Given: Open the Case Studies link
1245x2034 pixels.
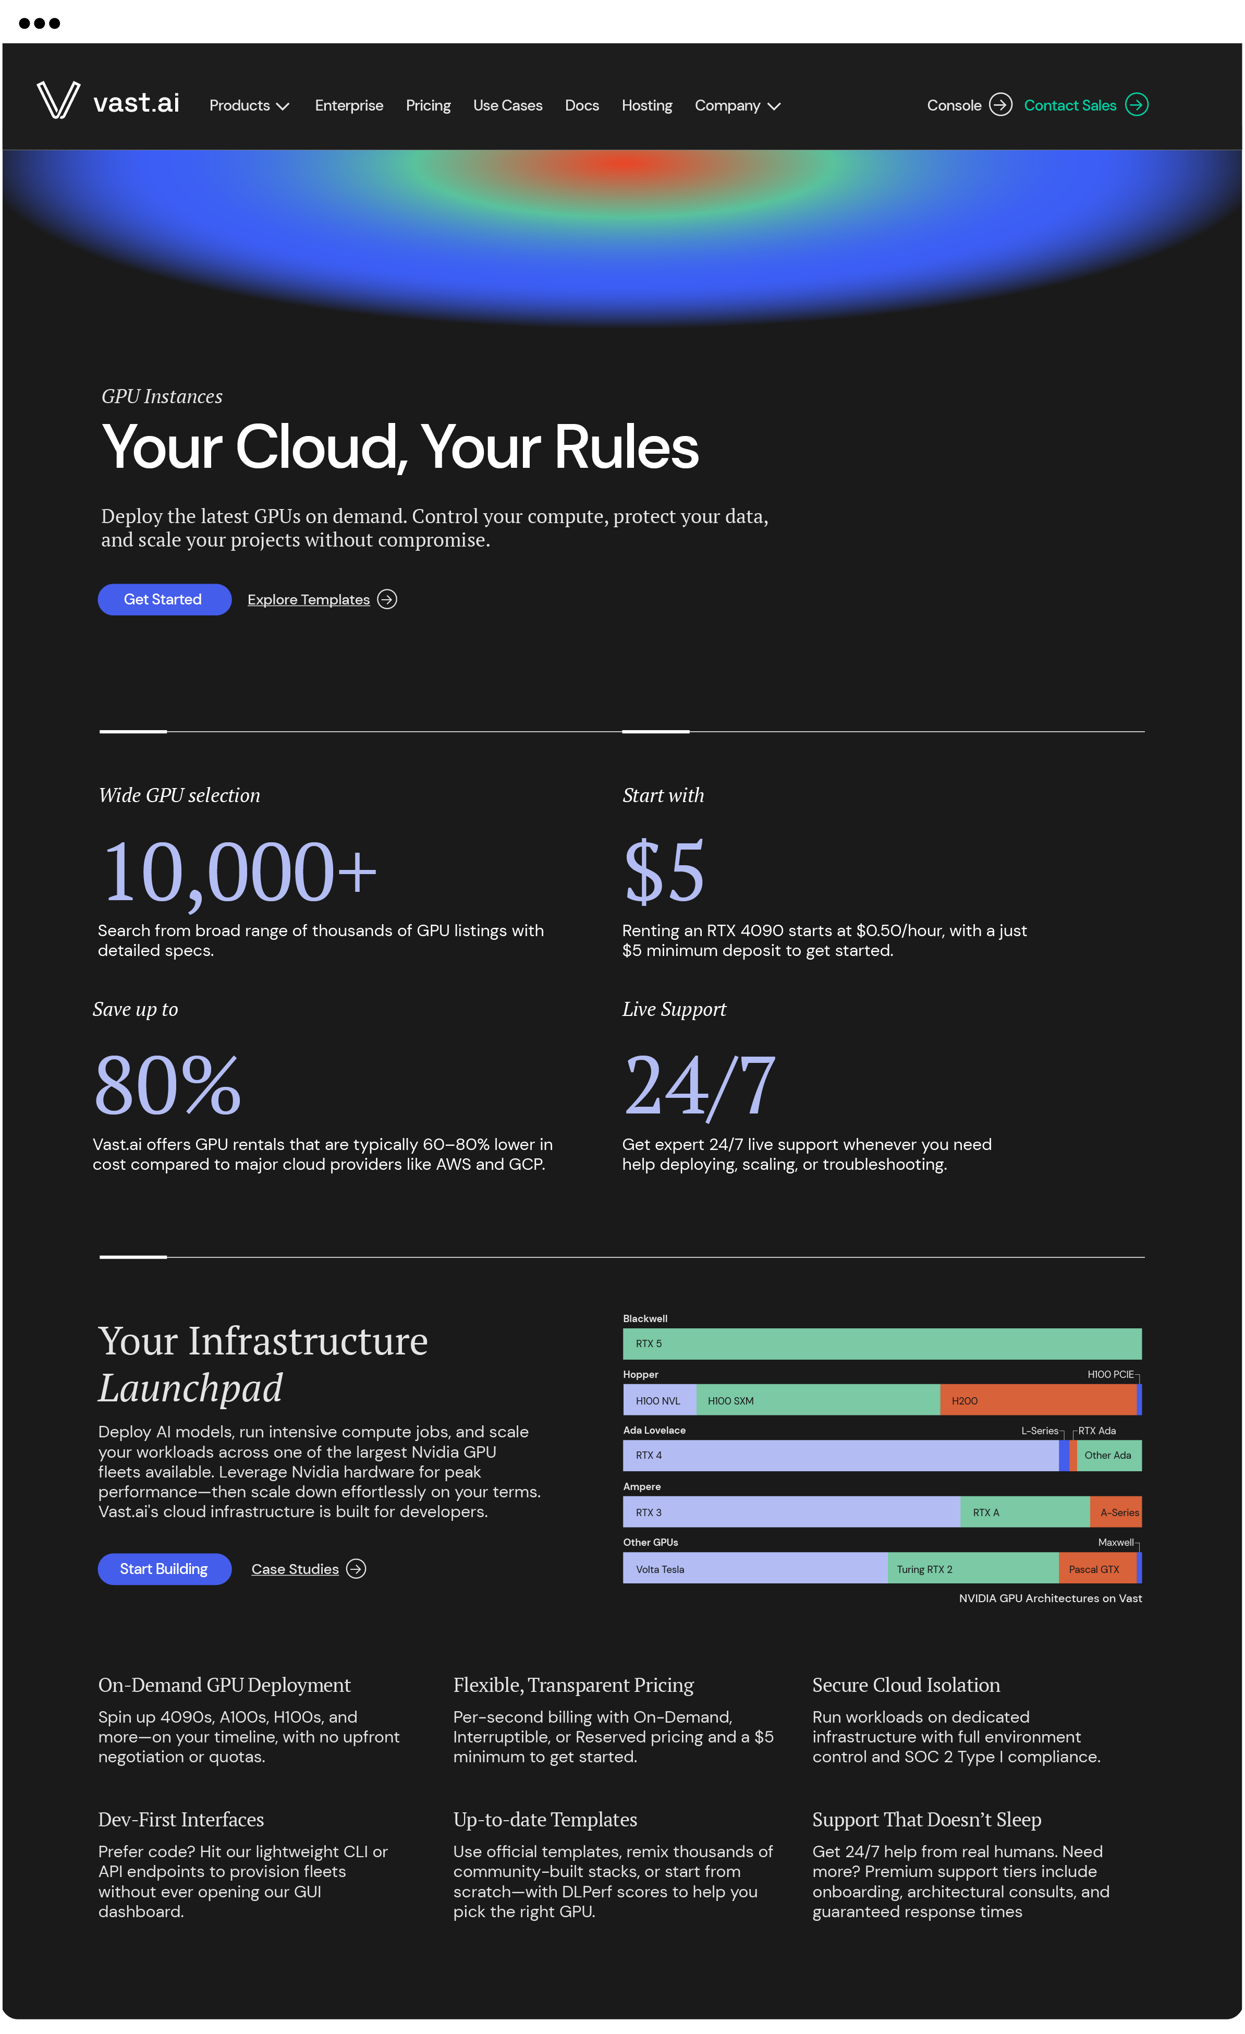Looking at the screenshot, I should coord(295,1568).
